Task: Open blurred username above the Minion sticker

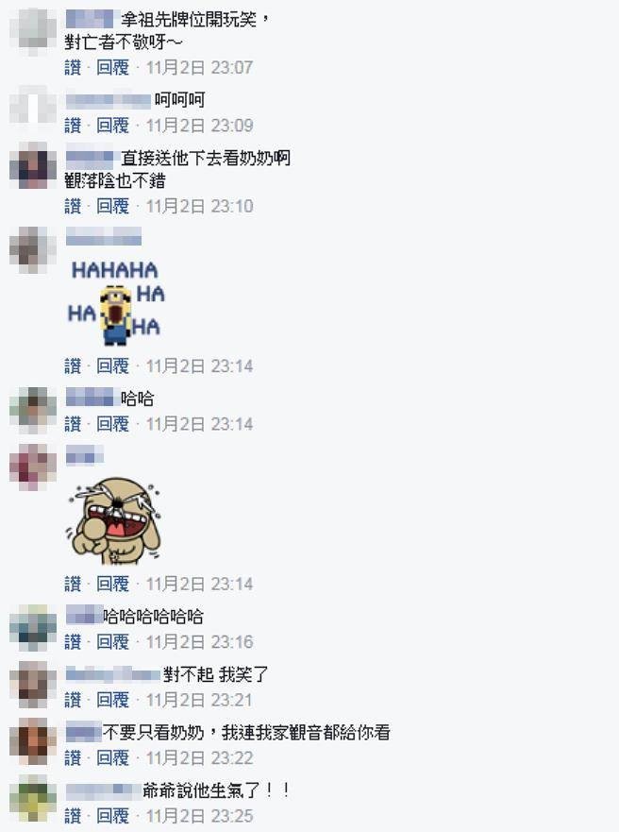Action: click(x=104, y=236)
